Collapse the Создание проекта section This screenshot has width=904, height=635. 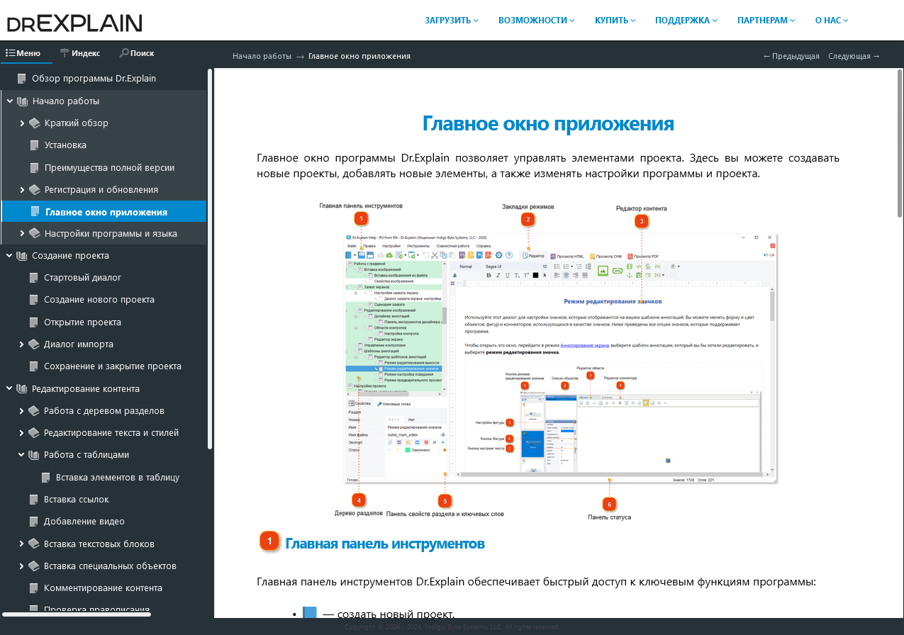[x=10, y=256]
